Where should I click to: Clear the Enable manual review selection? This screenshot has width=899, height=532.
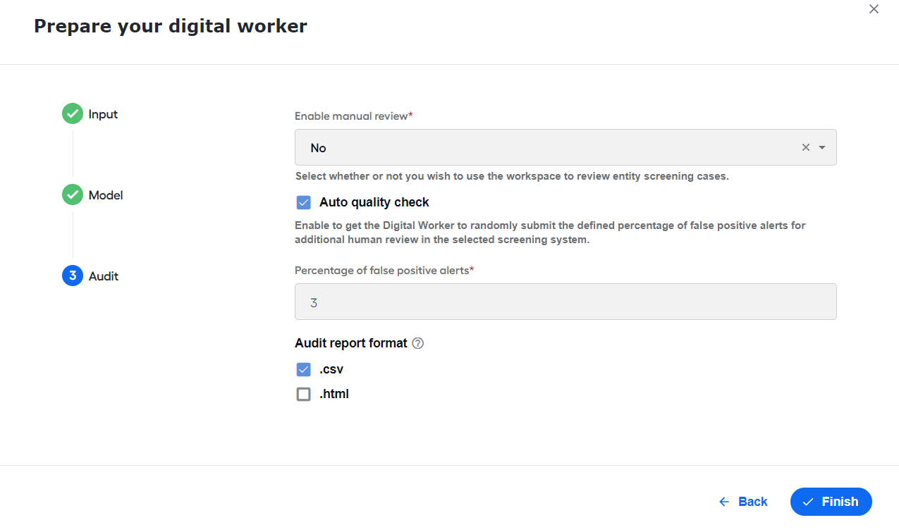[x=806, y=147]
